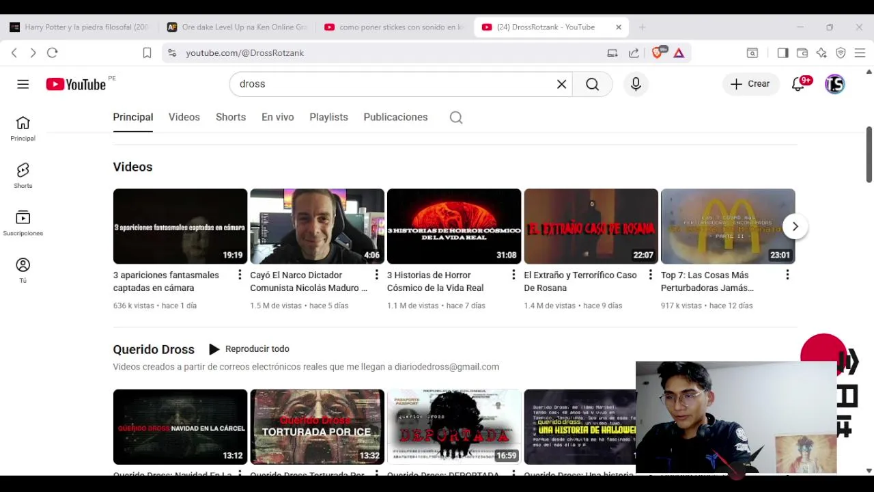This screenshot has width=874, height=492.
Task: Open the Querido Dross section title
Action: pos(154,349)
